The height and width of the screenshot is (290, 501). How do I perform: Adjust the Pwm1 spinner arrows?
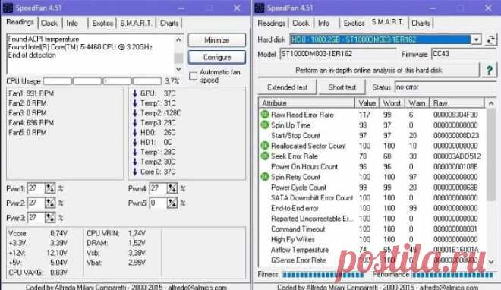pos(50,188)
